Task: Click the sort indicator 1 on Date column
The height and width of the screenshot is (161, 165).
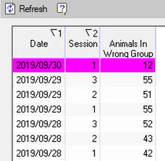Action: pos(56,33)
